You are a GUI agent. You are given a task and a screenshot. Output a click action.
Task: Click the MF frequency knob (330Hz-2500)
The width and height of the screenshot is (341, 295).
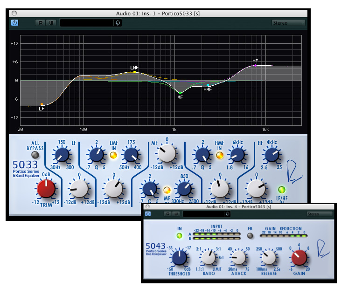184,189
